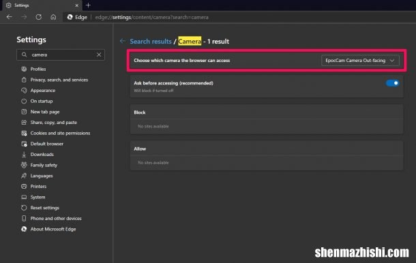Open New tab page settings
The height and width of the screenshot is (263, 416).
coord(45,112)
